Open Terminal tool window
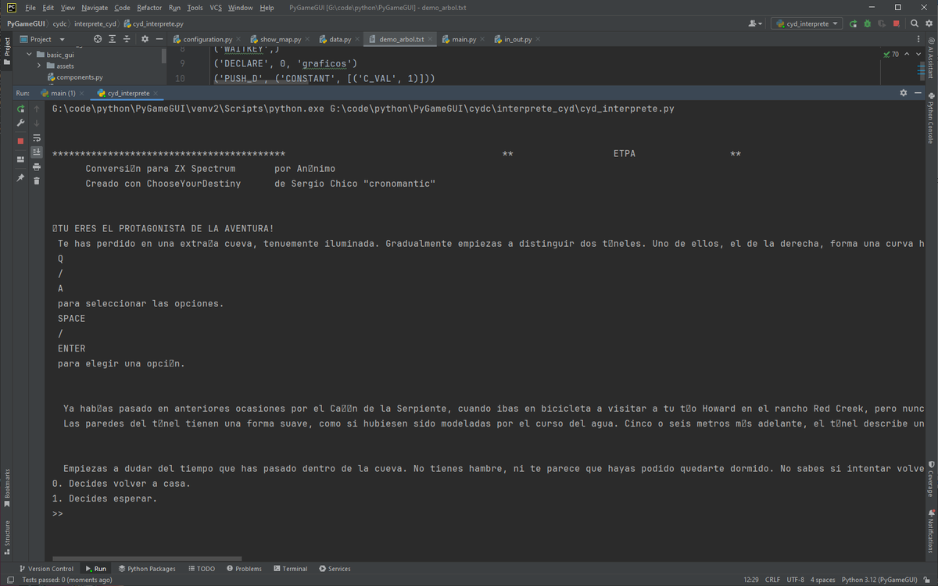The width and height of the screenshot is (938, 586). click(290, 569)
